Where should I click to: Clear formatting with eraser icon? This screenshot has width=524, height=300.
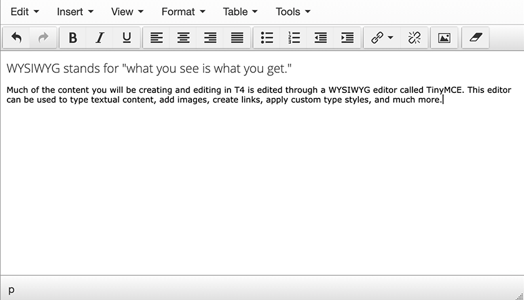coord(475,38)
